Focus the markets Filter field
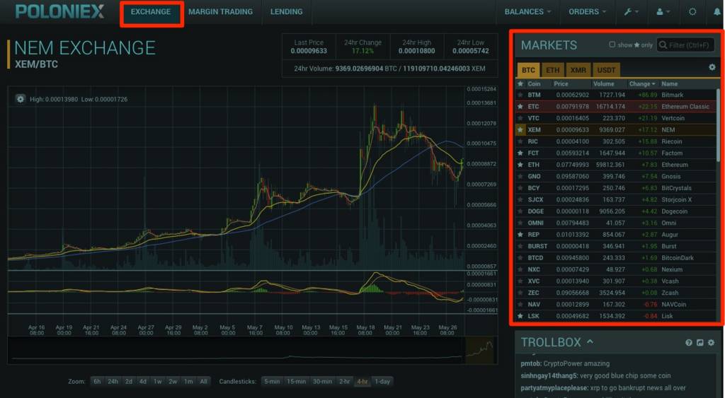Image resolution: width=725 pixels, height=398 pixels. coord(685,45)
